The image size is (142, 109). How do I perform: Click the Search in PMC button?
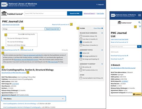75,13
